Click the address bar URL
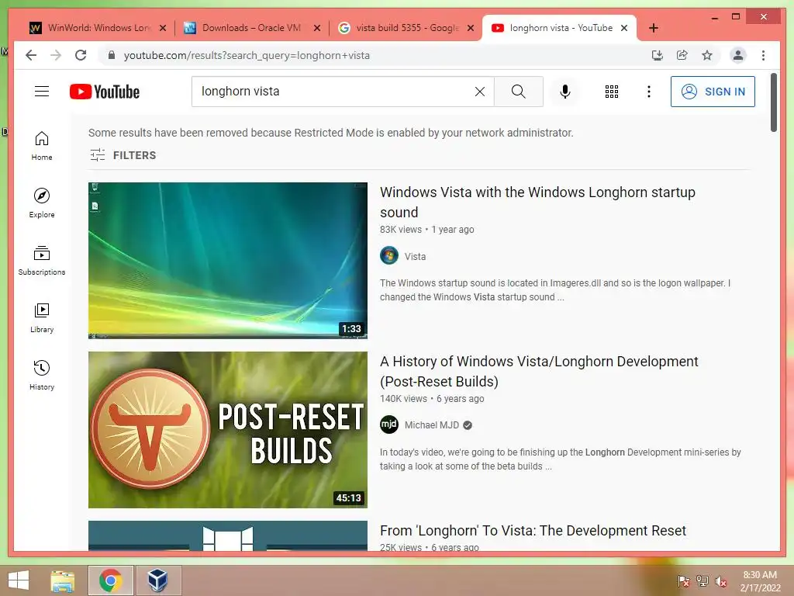The width and height of the screenshot is (794, 596). point(247,55)
